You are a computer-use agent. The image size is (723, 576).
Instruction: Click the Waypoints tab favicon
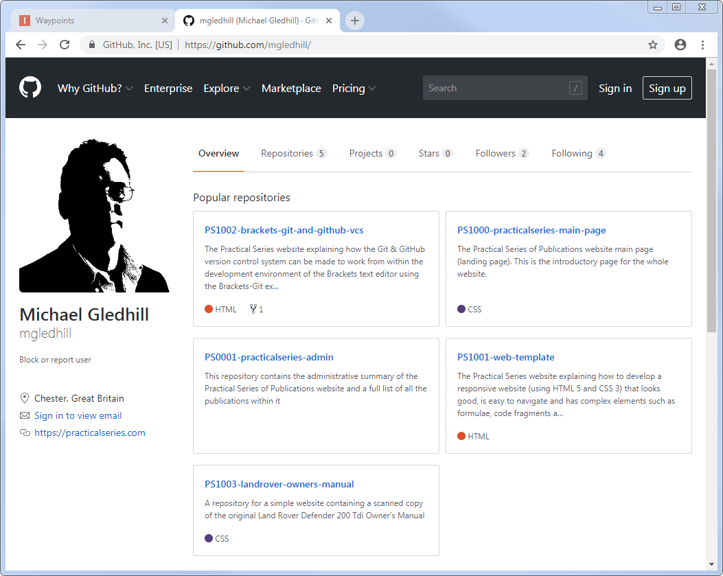click(x=25, y=21)
